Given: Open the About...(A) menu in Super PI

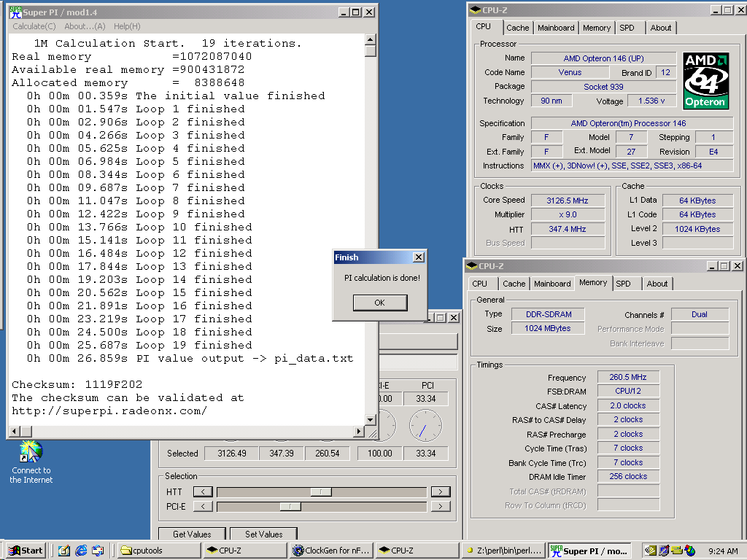Looking at the screenshot, I should [x=85, y=26].
